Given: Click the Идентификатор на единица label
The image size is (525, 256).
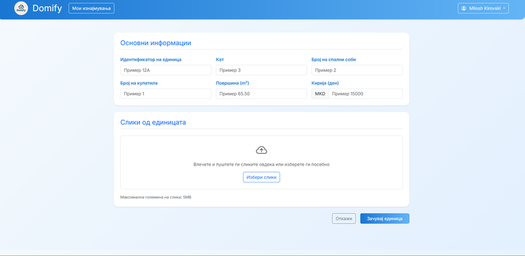Looking at the screenshot, I should (151, 60).
